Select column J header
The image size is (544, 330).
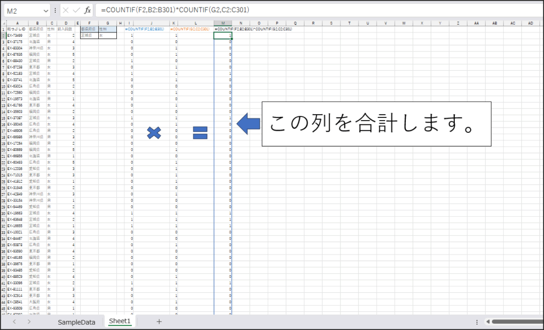coord(151,23)
